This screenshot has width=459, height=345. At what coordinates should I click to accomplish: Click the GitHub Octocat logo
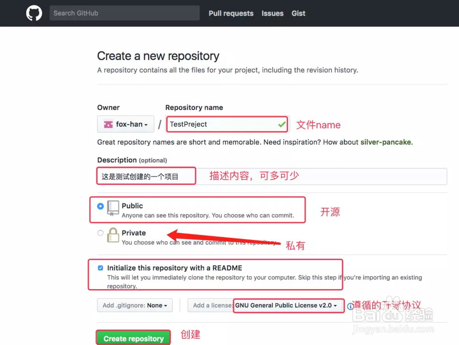(x=34, y=13)
